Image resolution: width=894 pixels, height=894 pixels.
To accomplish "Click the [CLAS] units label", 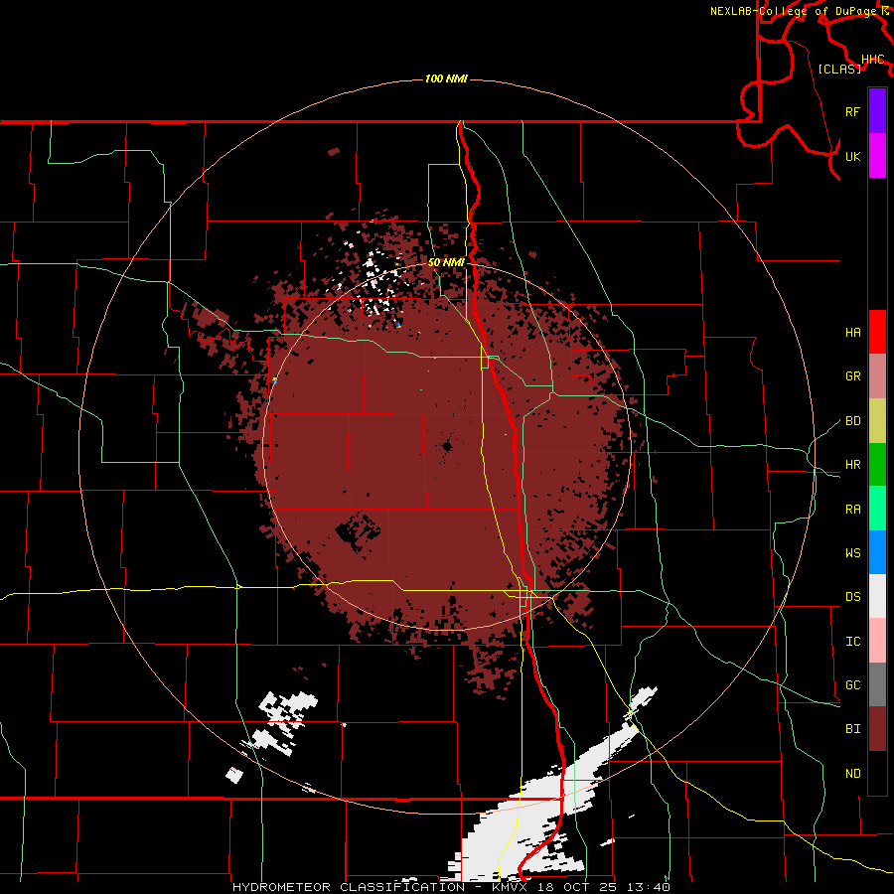I will pos(839,69).
